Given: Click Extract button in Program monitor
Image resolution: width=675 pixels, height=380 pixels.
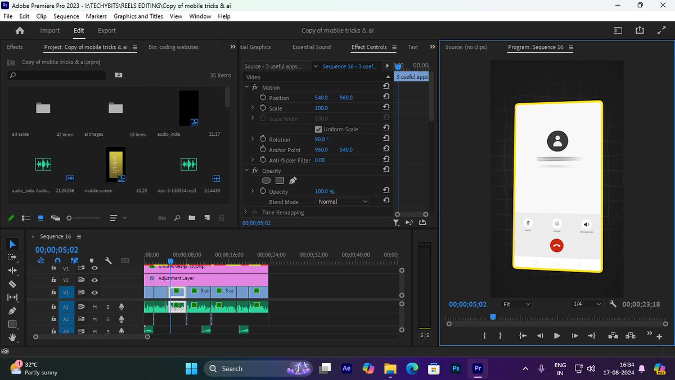Looking at the screenshot, I should point(631,336).
